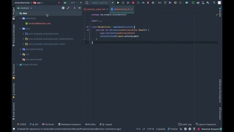
Task: Click the blue Project Structure grid icon
Action: coord(186,3)
